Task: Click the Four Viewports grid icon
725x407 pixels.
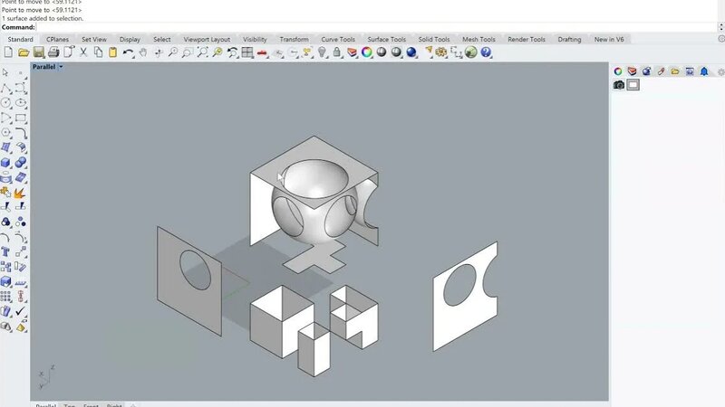Action: [x=247, y=52]
